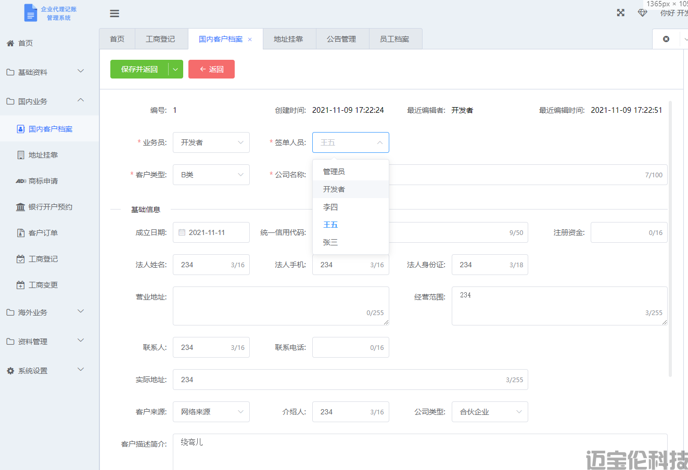Open the 客户类型 dropdown
The height and width of the screenshot is (470, 688).
211,175
